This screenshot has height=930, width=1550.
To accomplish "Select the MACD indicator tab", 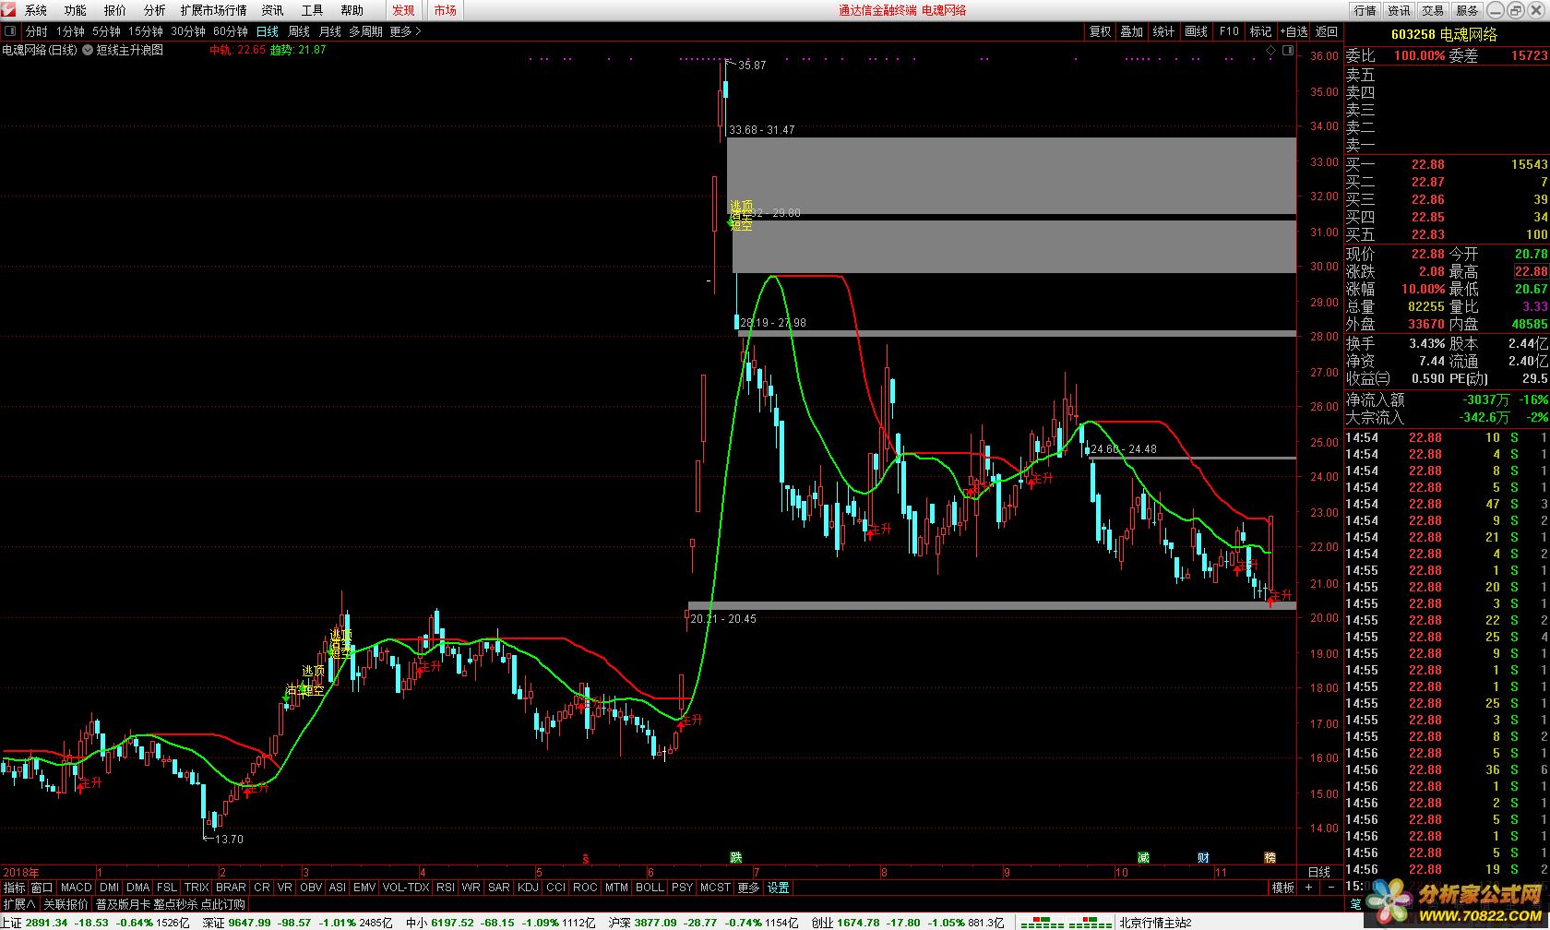I will pos(77,888).
